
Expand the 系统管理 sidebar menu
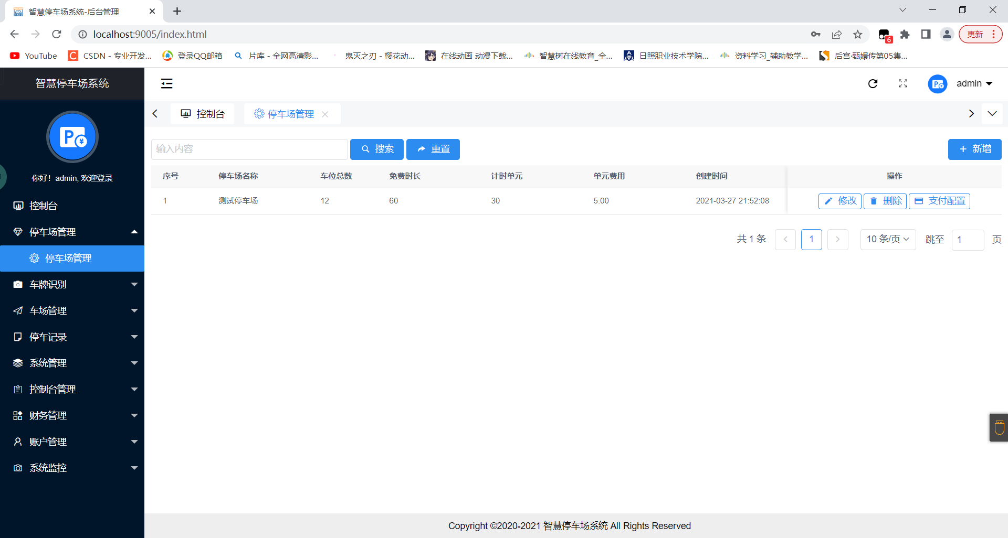72,363
